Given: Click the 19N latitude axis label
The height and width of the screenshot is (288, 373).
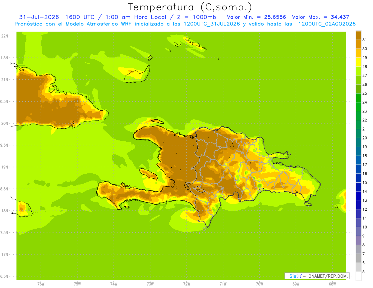Looking at the screenshot, I should 5,167.
